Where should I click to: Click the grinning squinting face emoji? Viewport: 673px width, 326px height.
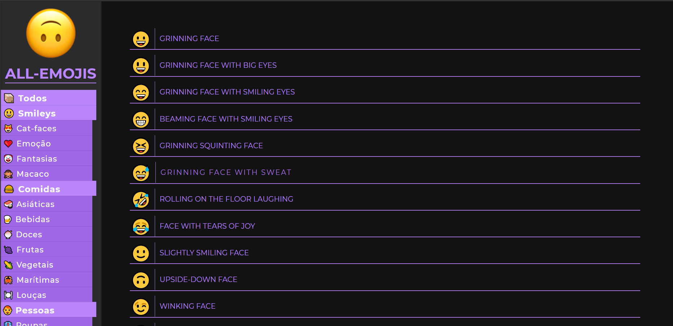click(141, 146)
